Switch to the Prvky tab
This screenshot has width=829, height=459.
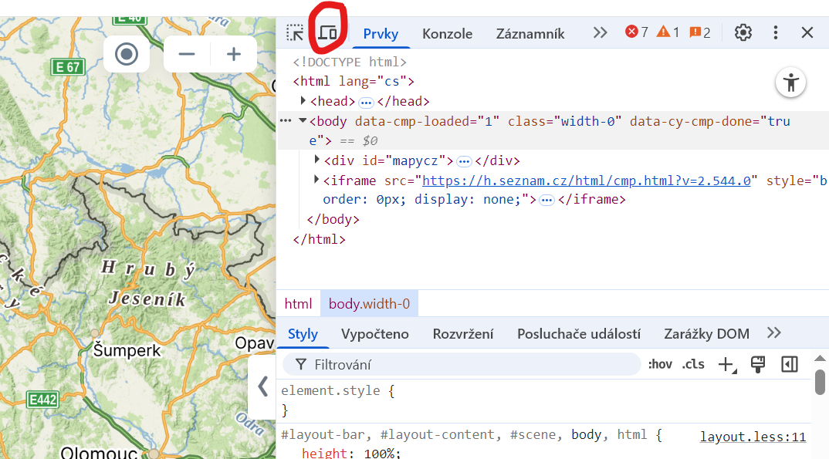tap(381, 34)
